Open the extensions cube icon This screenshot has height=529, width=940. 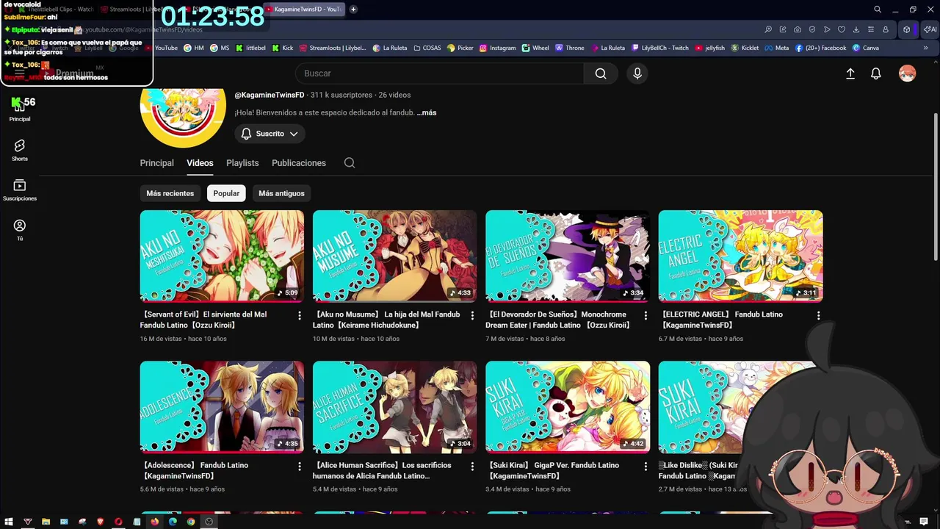(907, 29)
